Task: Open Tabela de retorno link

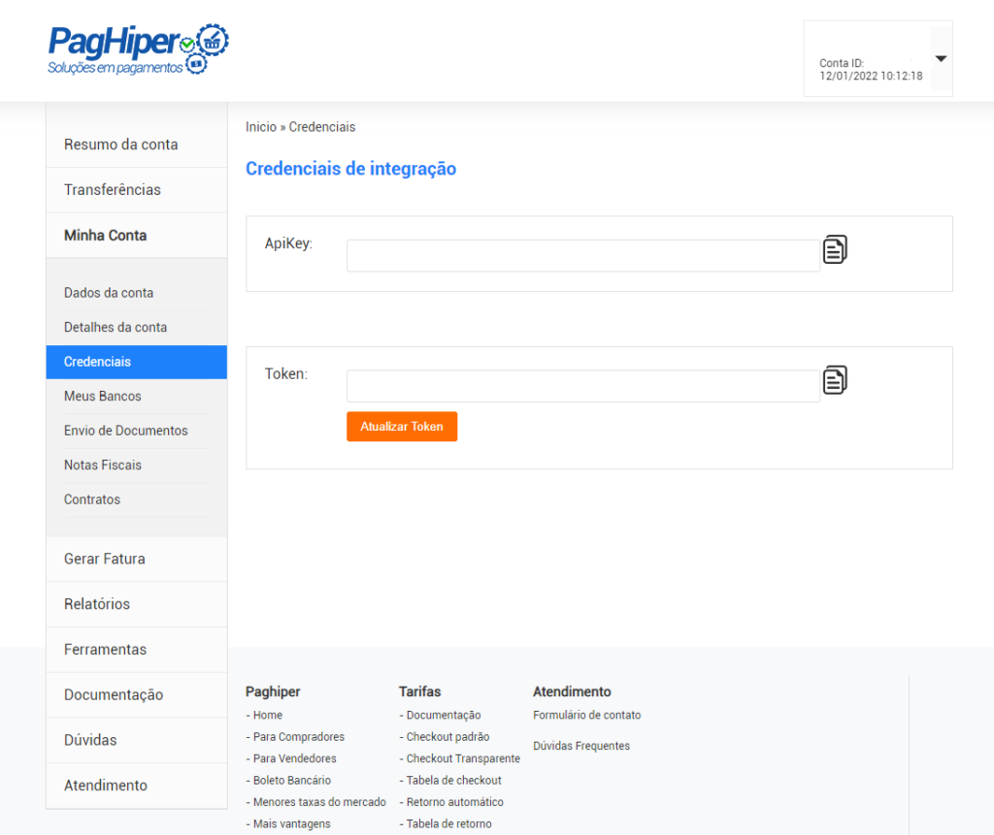Action: coord(448,823)
